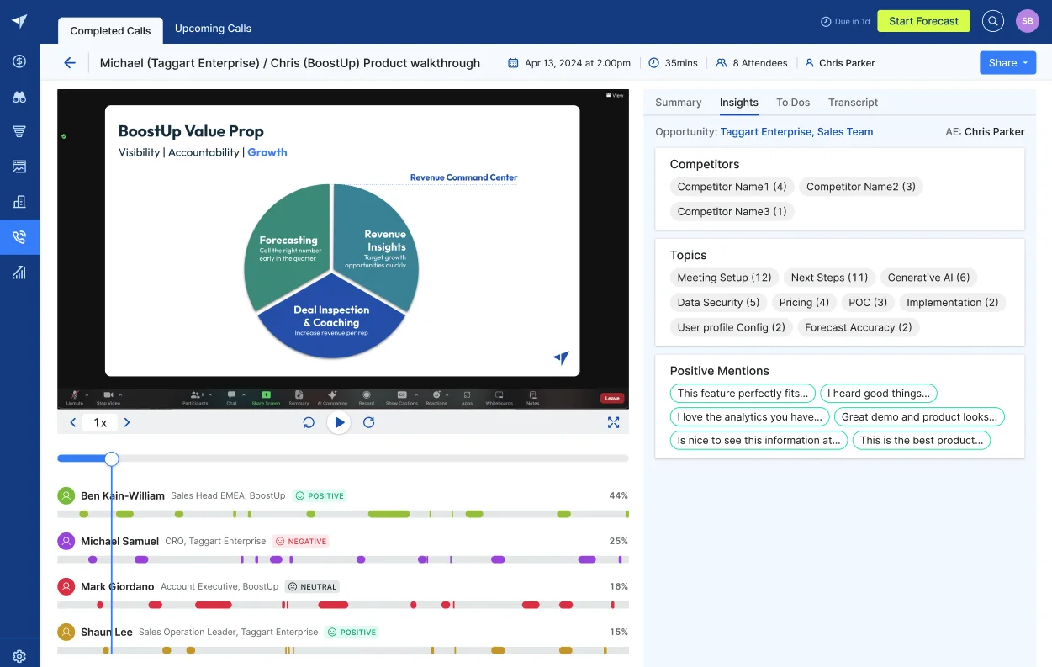Decrease playback speed with left chevron
Screen dimensions: 1052x667
click(x=73, y=422)
